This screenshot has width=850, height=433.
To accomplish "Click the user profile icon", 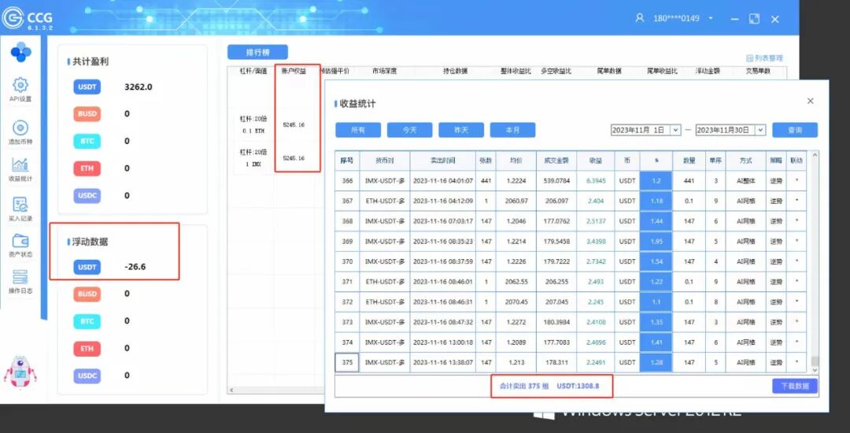I will point(640,18).
